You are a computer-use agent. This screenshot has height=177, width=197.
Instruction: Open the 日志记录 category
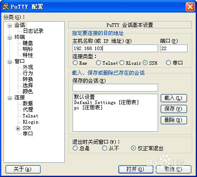(33, 31)
